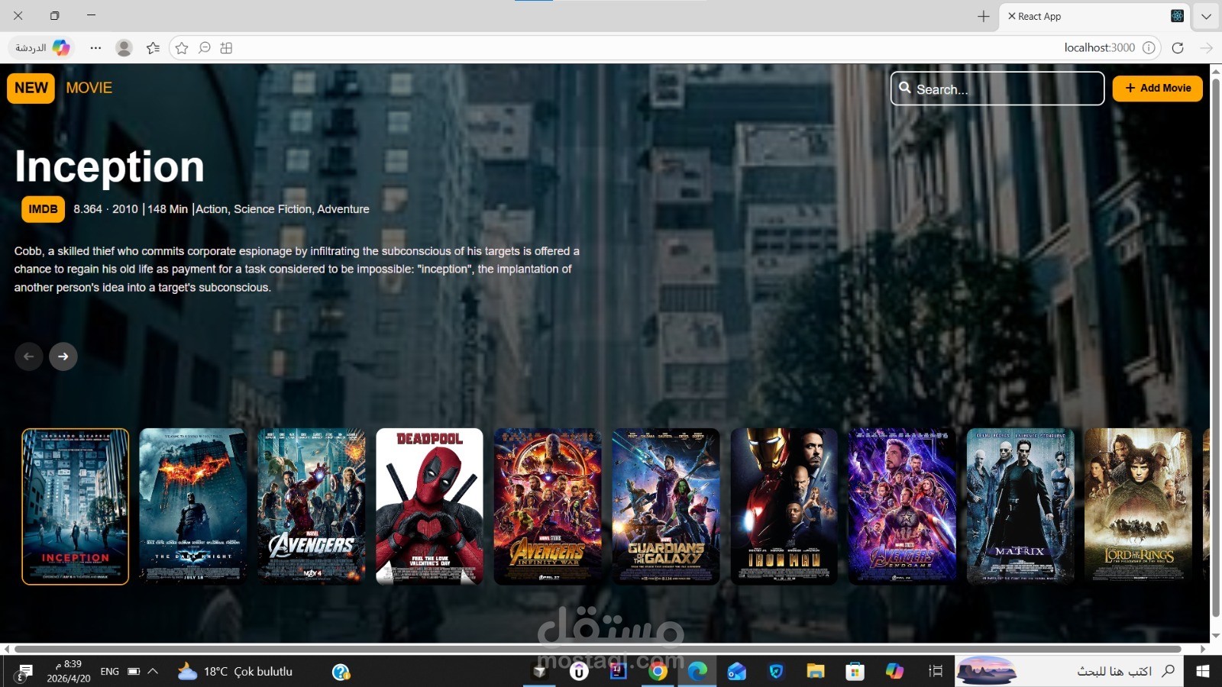Viewport: 1222px width, 687px height.
Task: Switch to Microsoft Edge in taskbar
Action: click(x=697, y=671)
